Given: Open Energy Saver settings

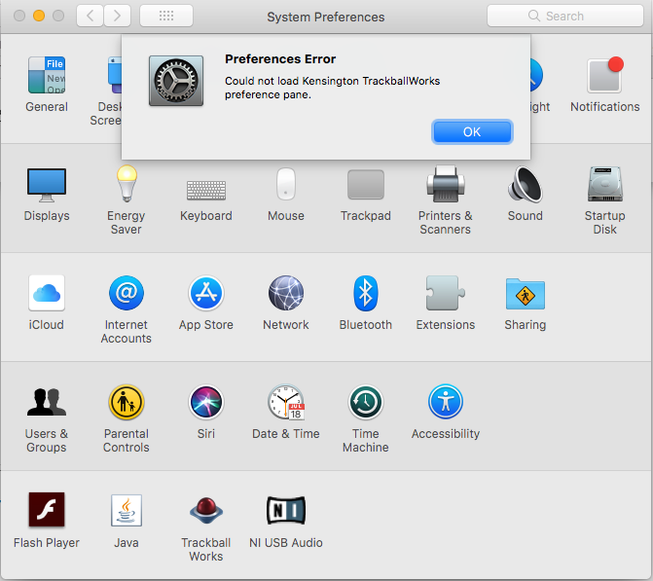Looking at the screenshot, I should [x=127, y=200].
